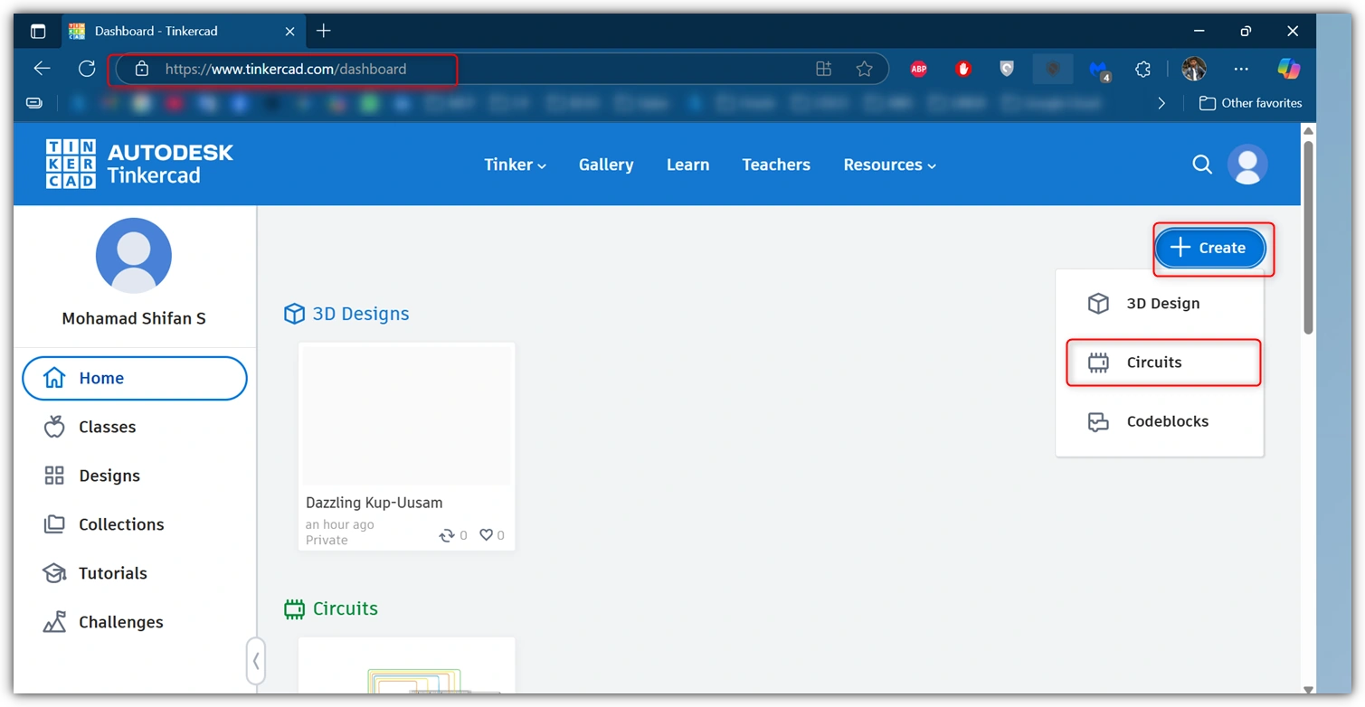Open the Teachers page

point(776,165)
